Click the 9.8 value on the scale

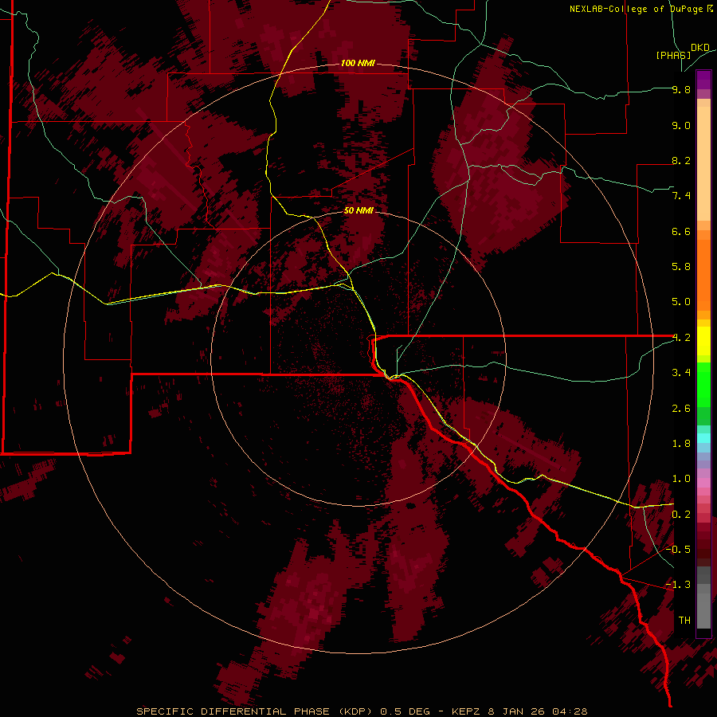(681, 89)
